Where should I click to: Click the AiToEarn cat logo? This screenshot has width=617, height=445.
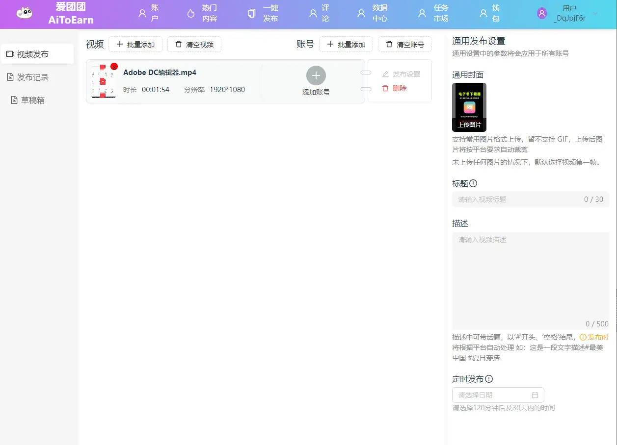[x=24, y=14]
